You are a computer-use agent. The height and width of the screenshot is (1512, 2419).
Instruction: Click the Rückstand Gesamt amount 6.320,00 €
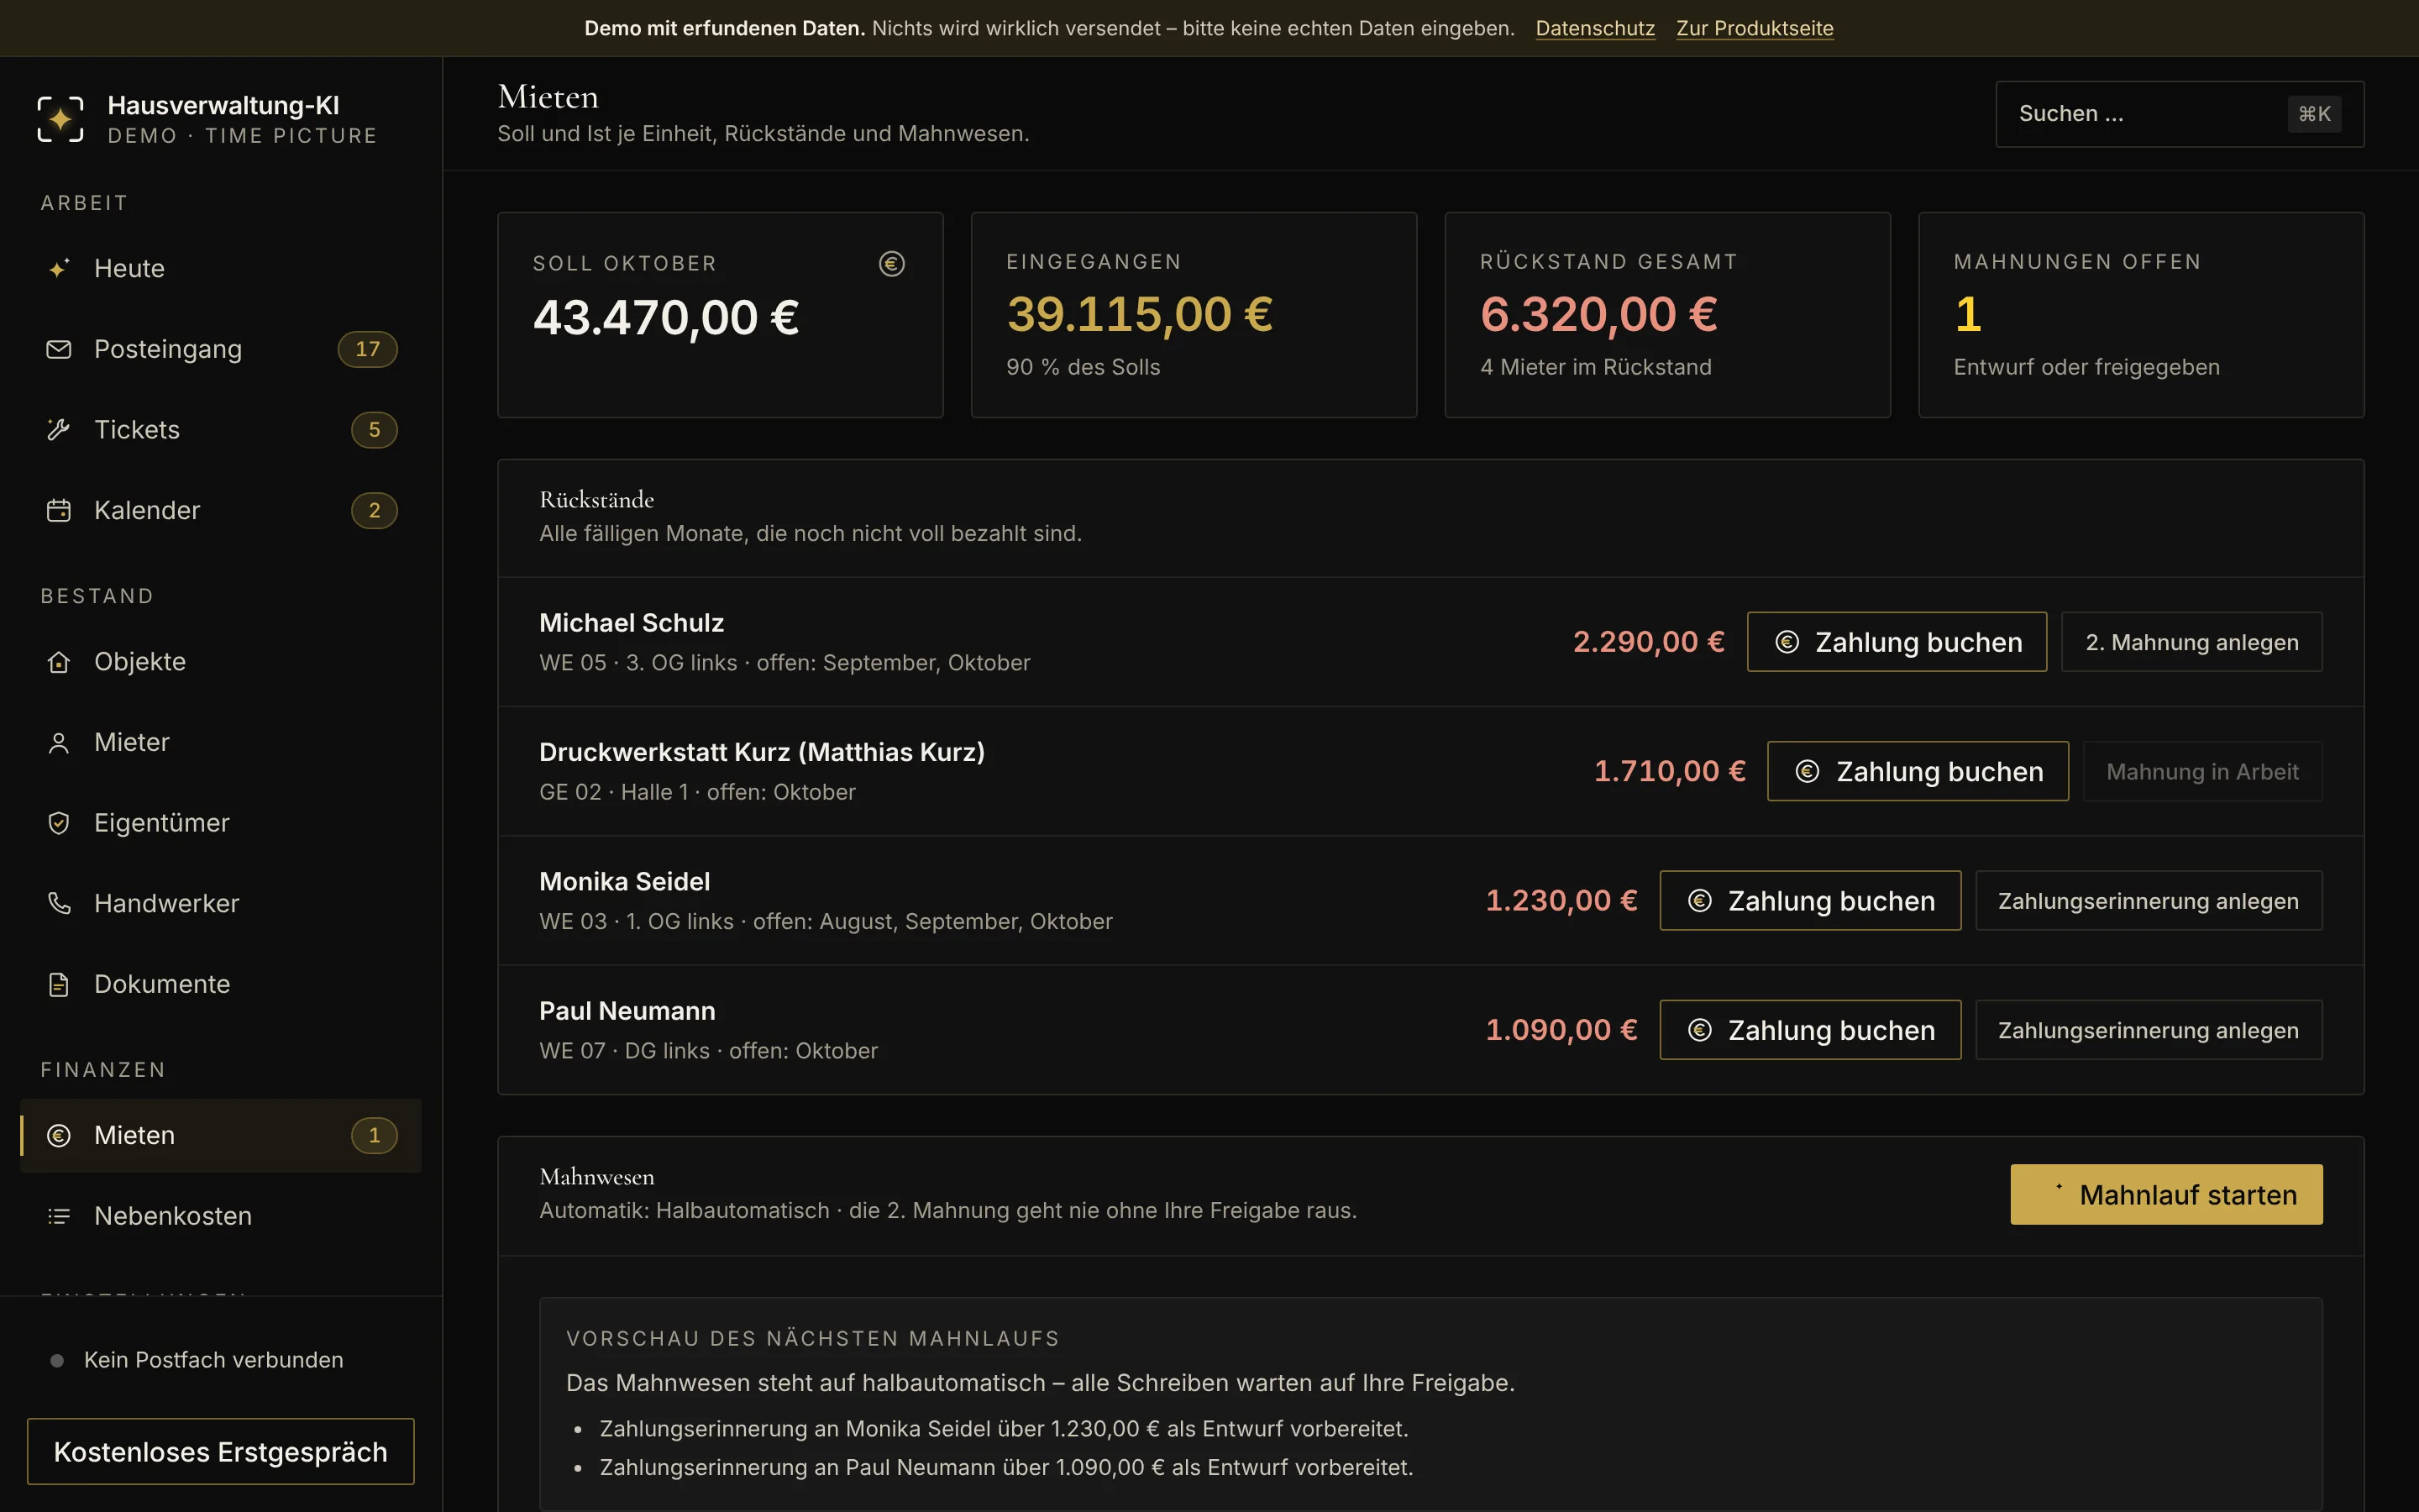tap(1598, 314)
